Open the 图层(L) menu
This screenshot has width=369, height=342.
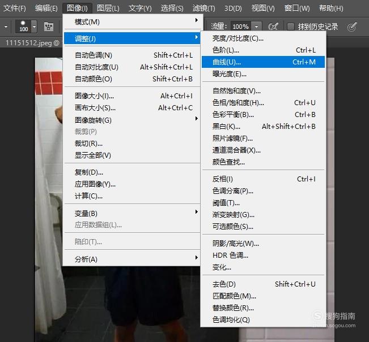pos(108,8)
